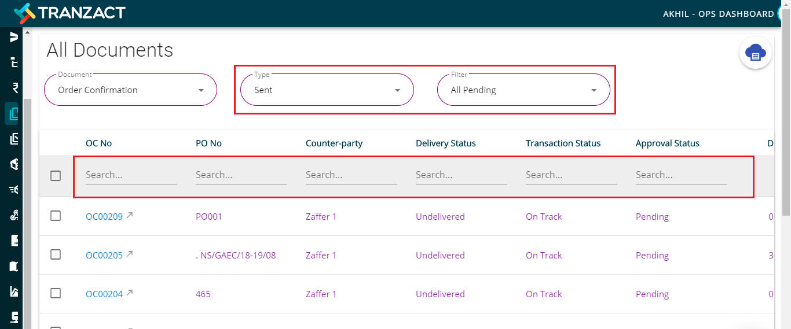Click Undelivered status in OC00209 row

tap(440, 217)
